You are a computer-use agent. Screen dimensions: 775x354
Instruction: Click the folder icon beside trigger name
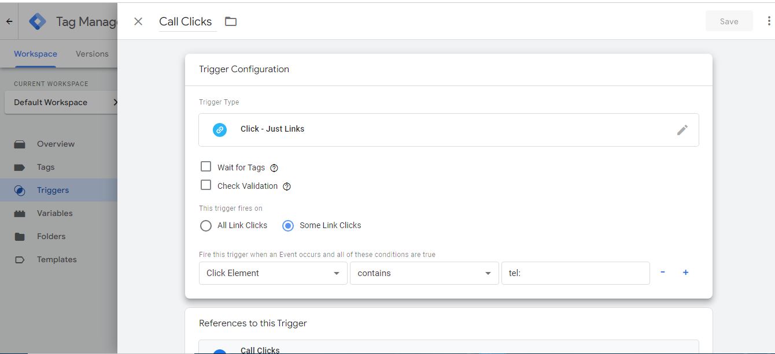click(231, 21)
